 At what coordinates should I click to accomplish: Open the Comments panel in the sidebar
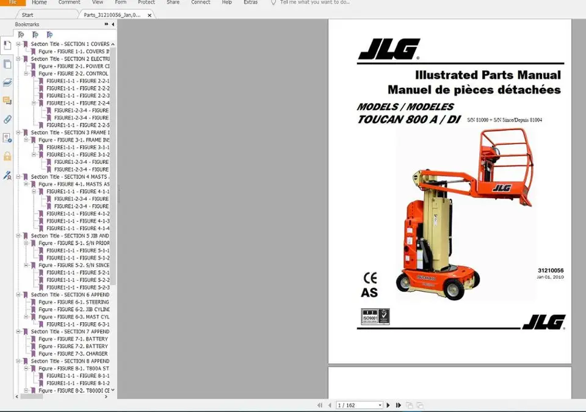click(x=7, y=101)
